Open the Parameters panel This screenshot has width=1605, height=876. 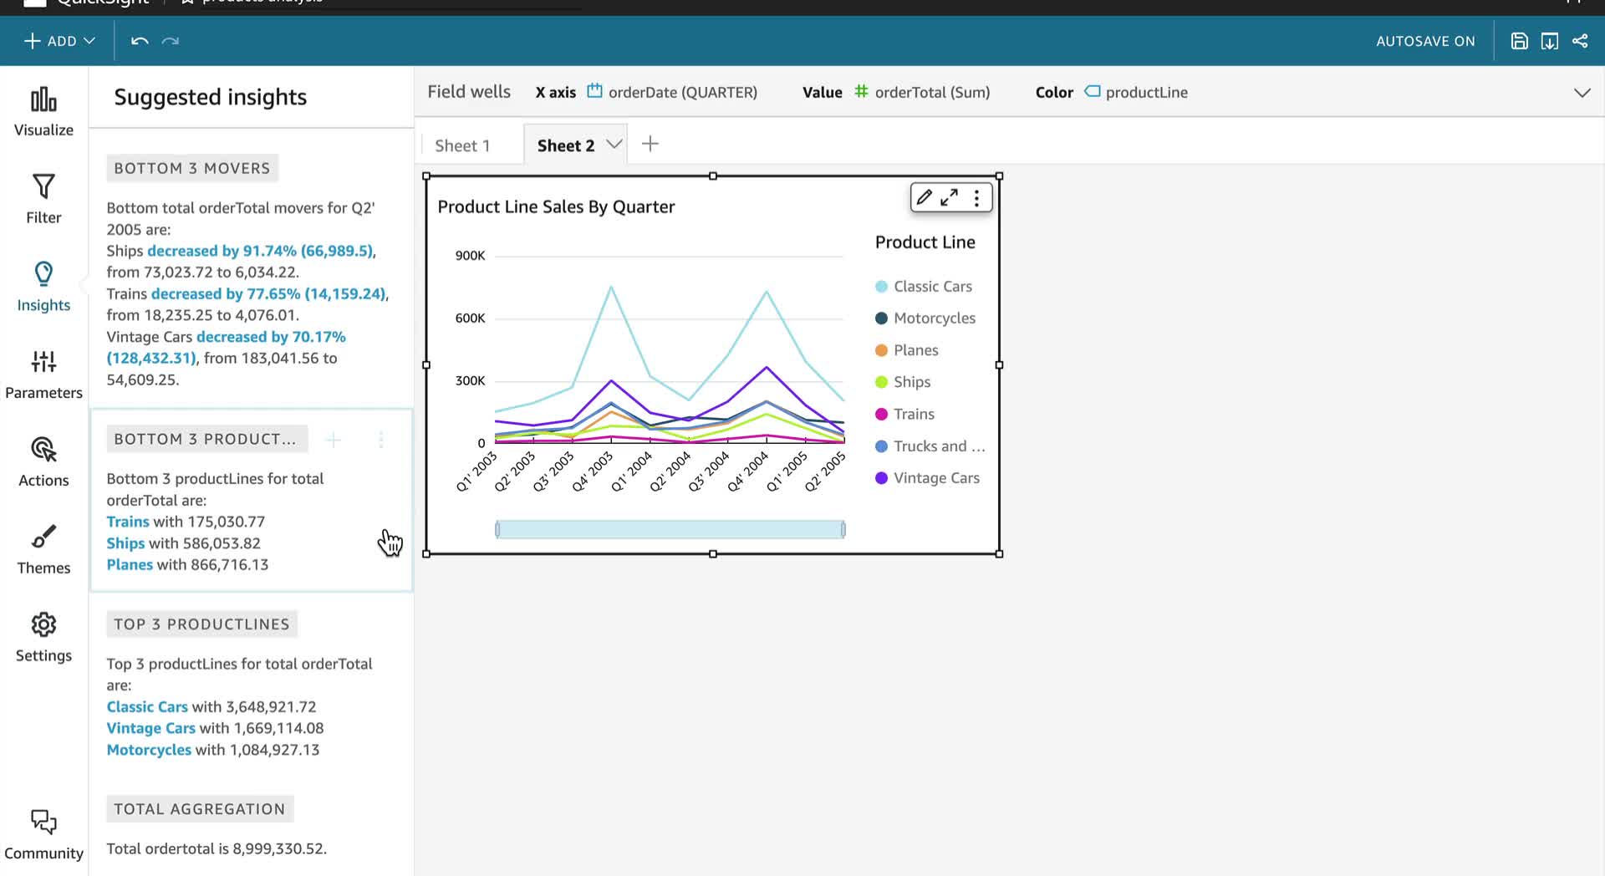tap(43, 375)
